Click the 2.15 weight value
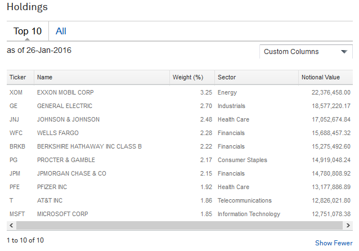Viewport: 359px width, 251px height. [206, 173]
